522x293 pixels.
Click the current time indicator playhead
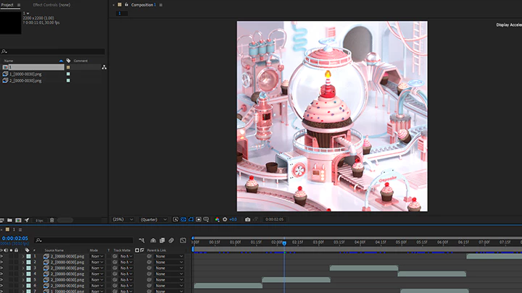(x=284, y=243)
